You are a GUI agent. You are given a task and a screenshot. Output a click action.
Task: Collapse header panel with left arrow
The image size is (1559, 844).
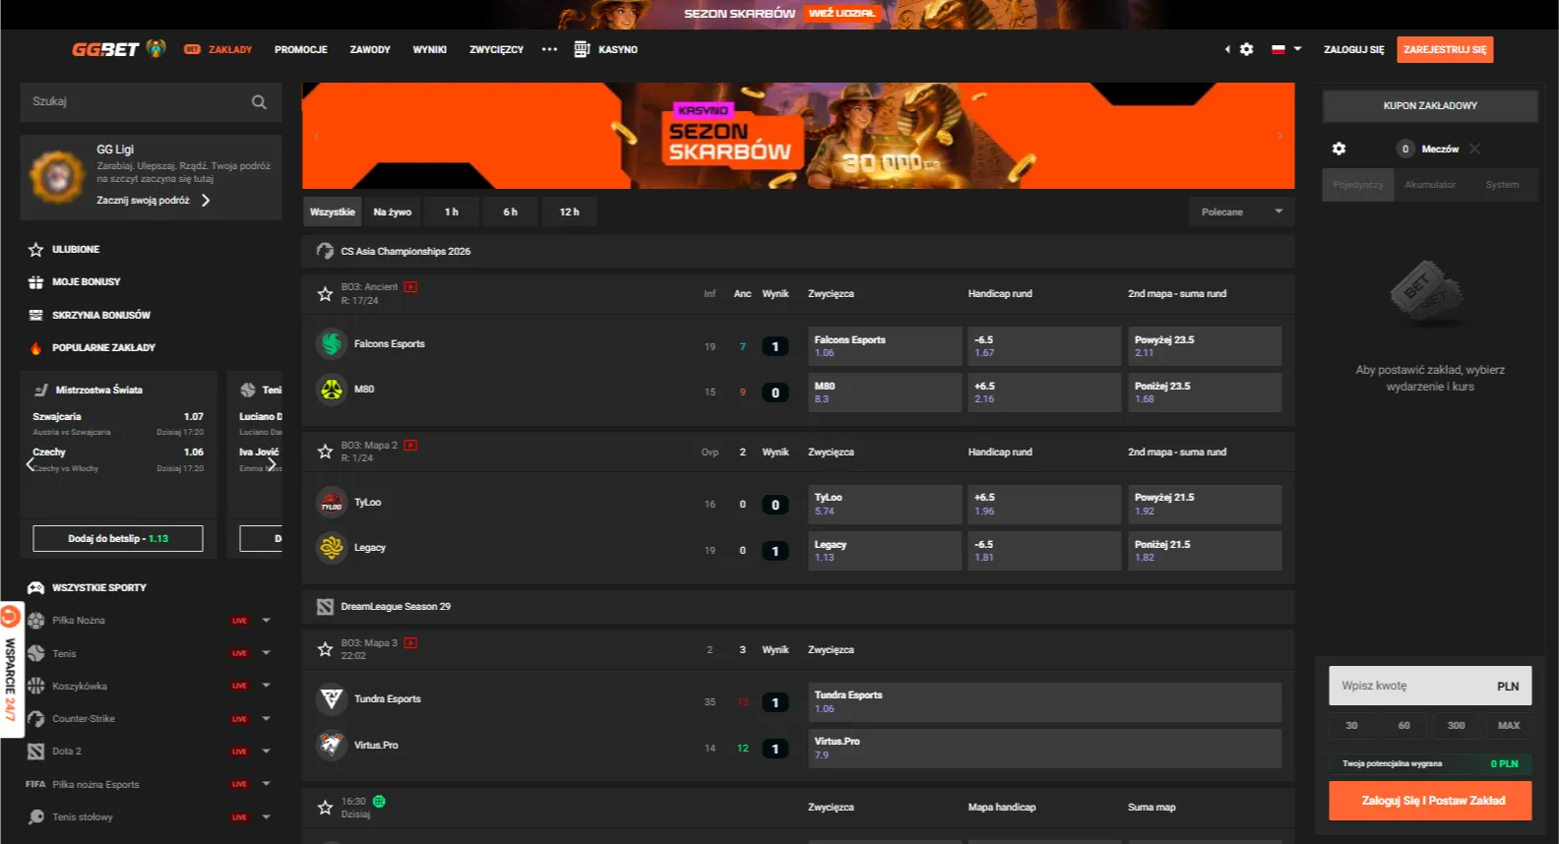(1227, 49)
